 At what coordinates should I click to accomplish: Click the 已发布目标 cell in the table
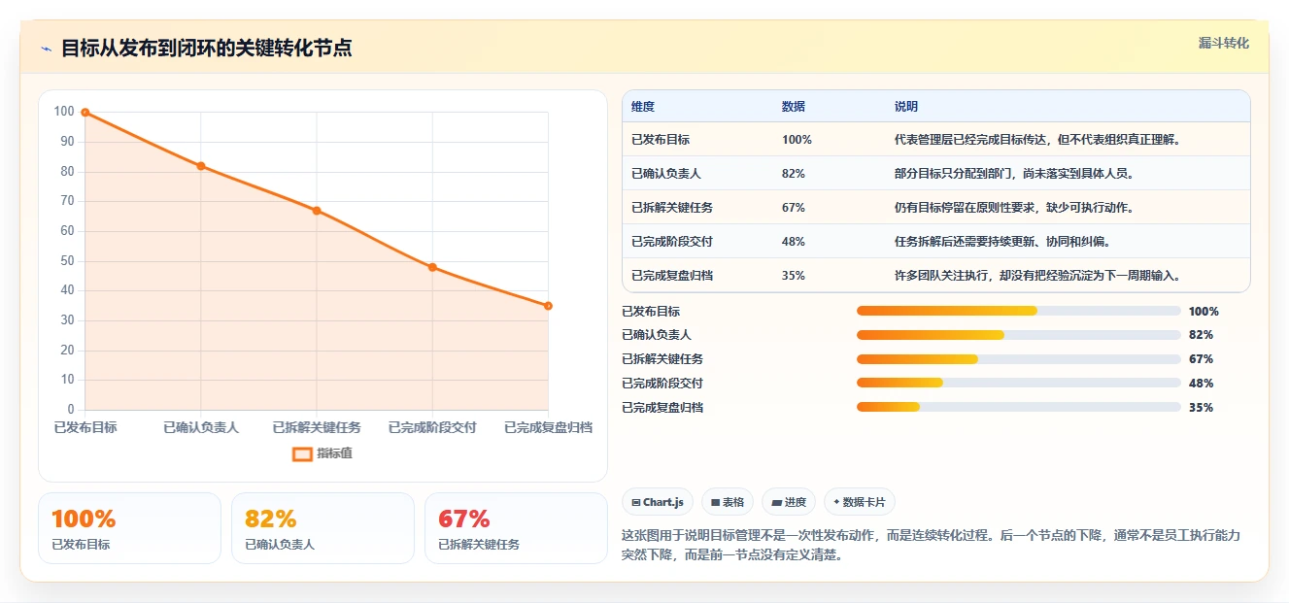click(661, 140)
